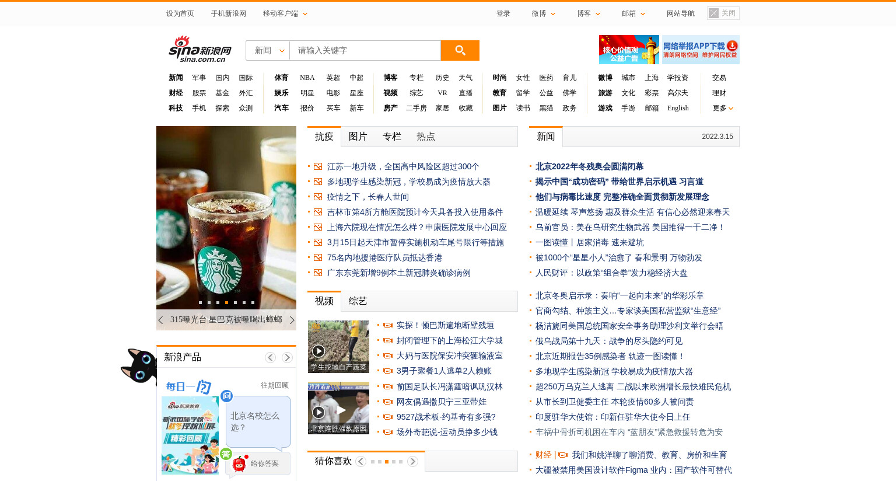The width and height of the screenshot is (896, 481).
Task: Click the 财经 navigation category
Action: [176, 93]
